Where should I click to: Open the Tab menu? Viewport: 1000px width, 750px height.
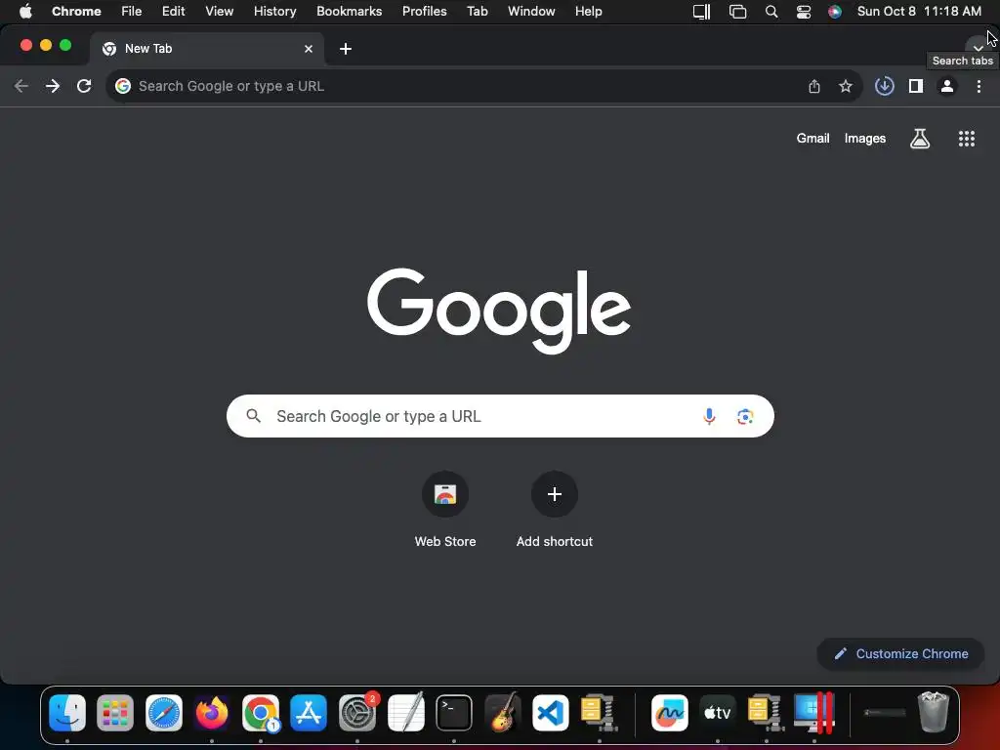coord(477,11)
